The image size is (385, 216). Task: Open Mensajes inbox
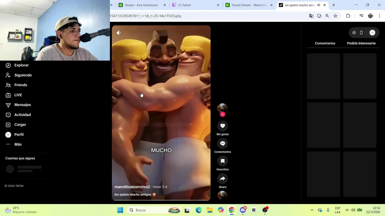(x=18, y=105)
